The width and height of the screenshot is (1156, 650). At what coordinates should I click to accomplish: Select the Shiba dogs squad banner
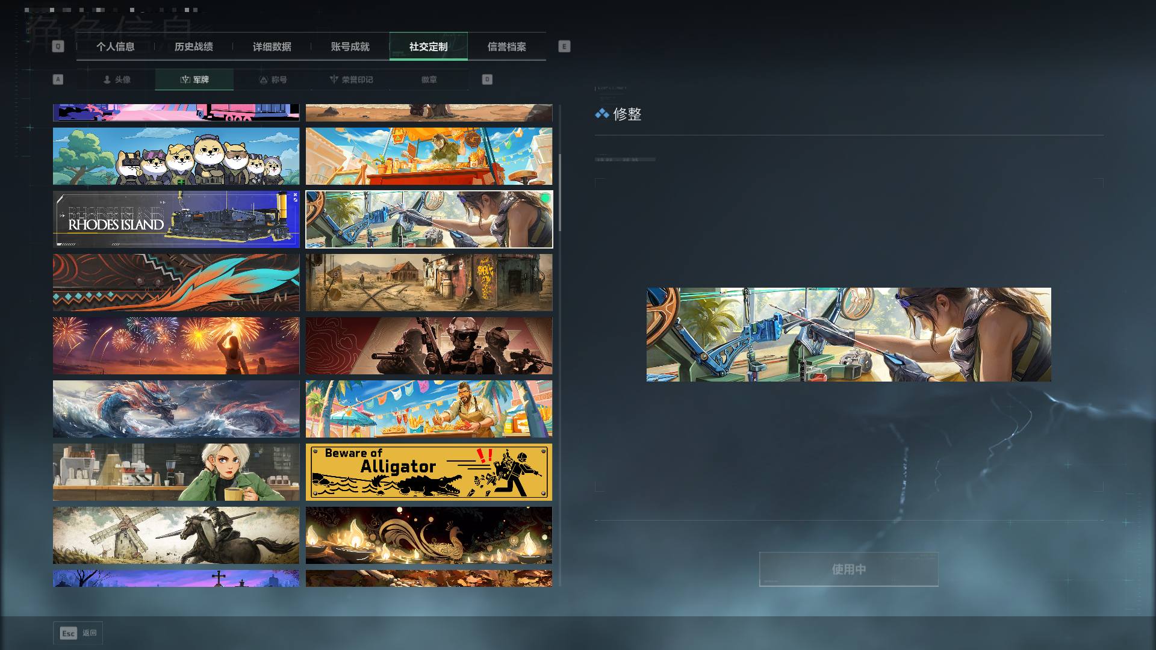[176, 156]
